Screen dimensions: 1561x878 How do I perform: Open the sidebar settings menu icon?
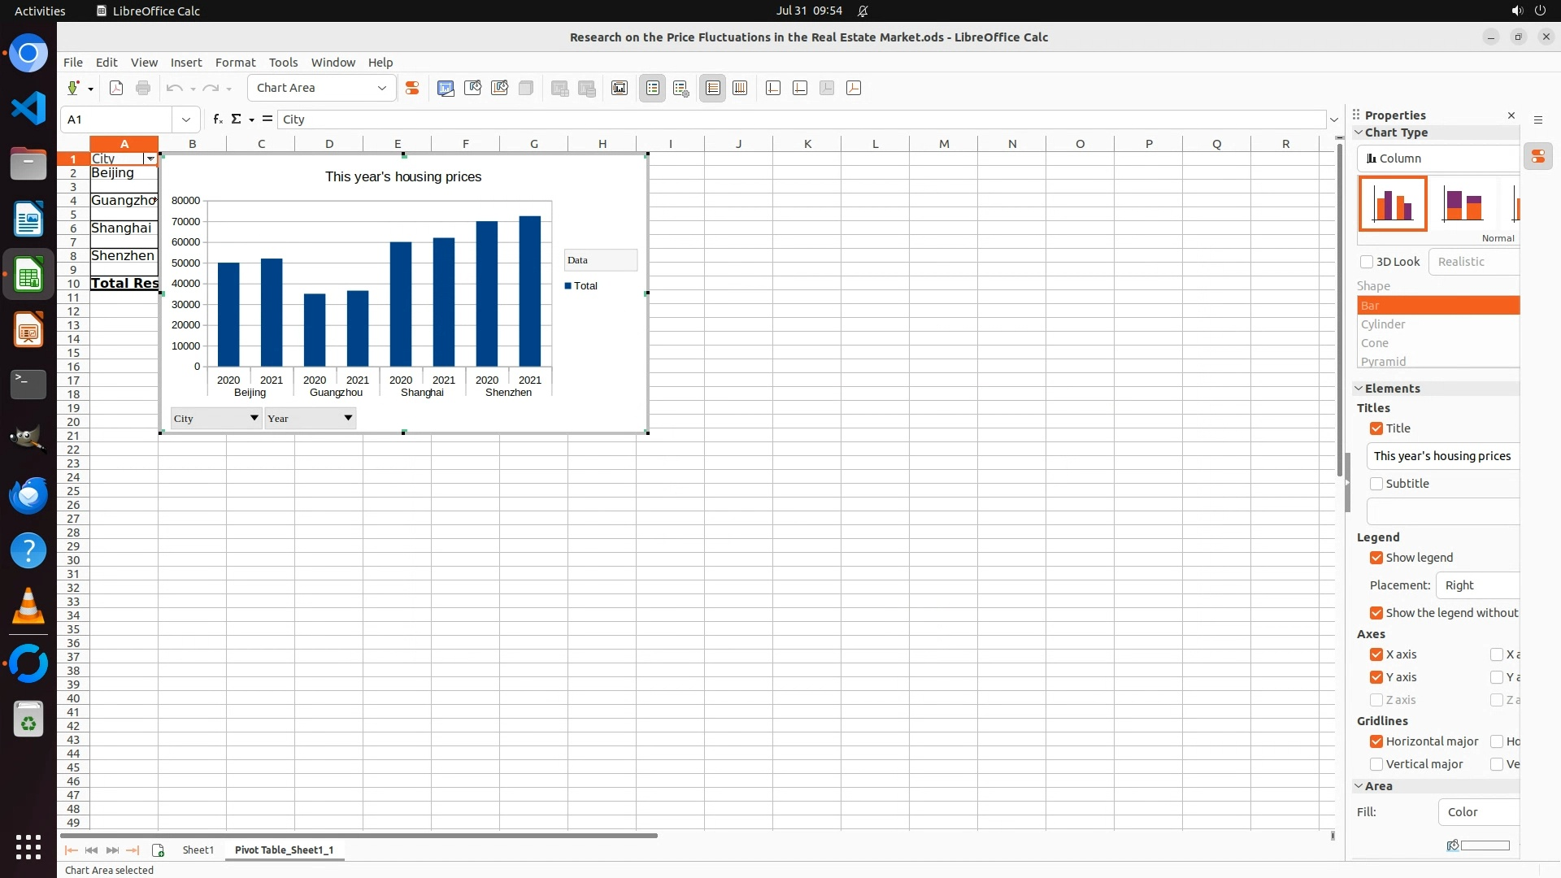pos(1537,120)
